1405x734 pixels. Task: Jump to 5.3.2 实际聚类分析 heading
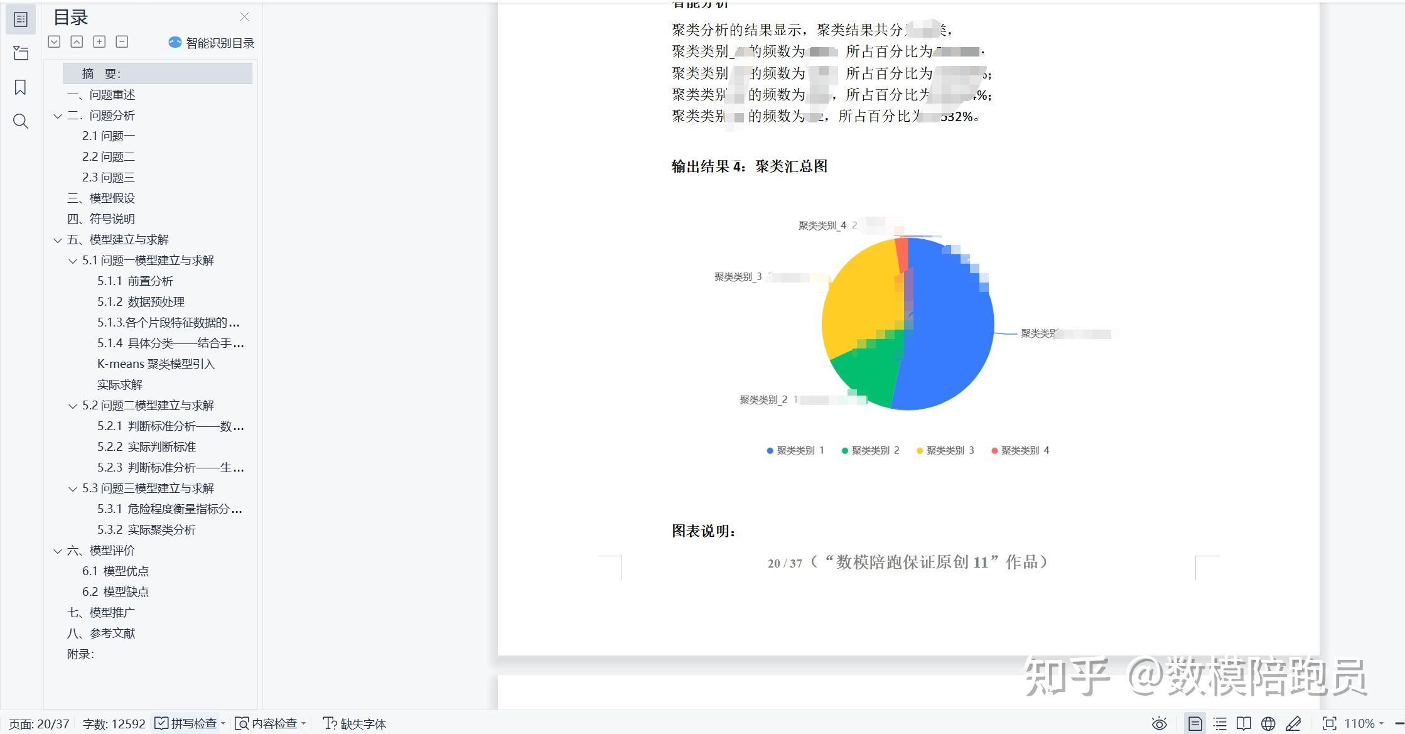tap(146, 530)
